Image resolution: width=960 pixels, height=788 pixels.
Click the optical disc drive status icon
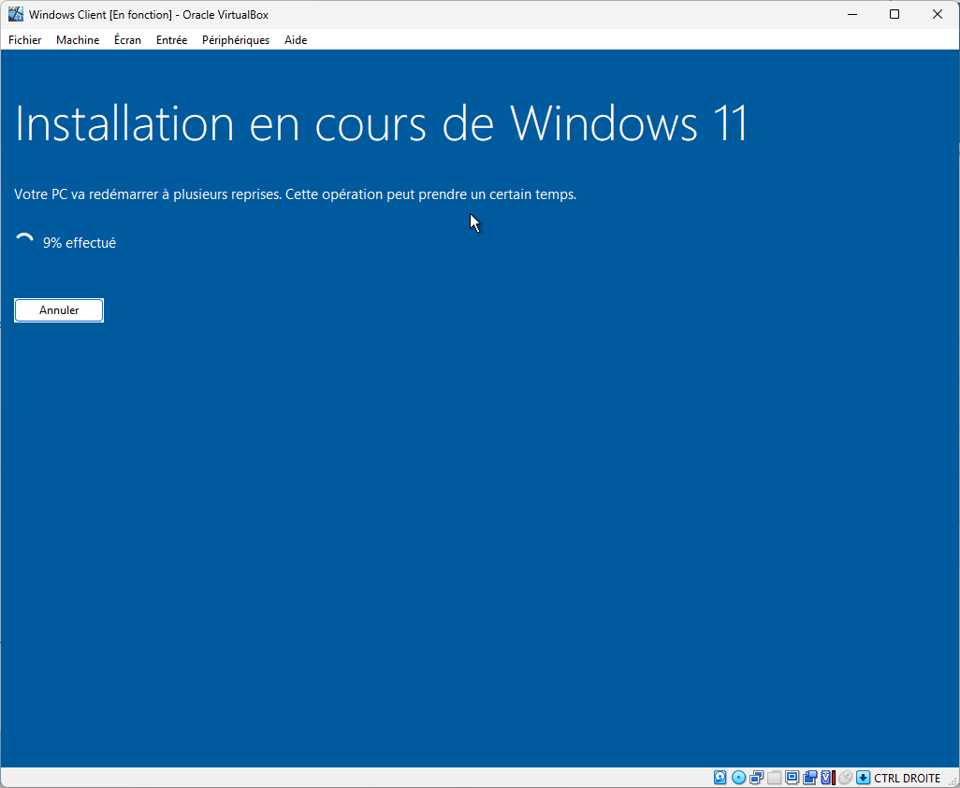[738, 778]
